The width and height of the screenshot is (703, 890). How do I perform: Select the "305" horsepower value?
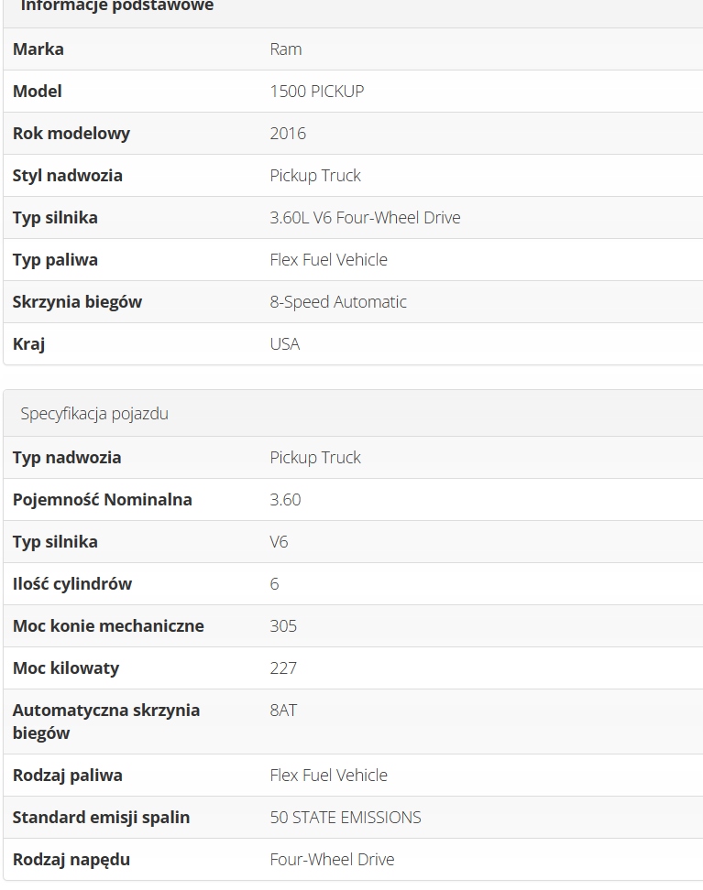click(283, 626)
